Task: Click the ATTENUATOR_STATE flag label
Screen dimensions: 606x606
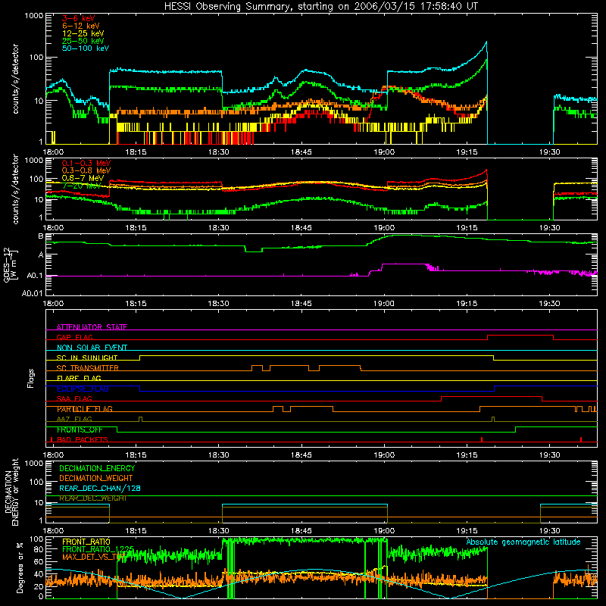Action: (x=92, y=327)
